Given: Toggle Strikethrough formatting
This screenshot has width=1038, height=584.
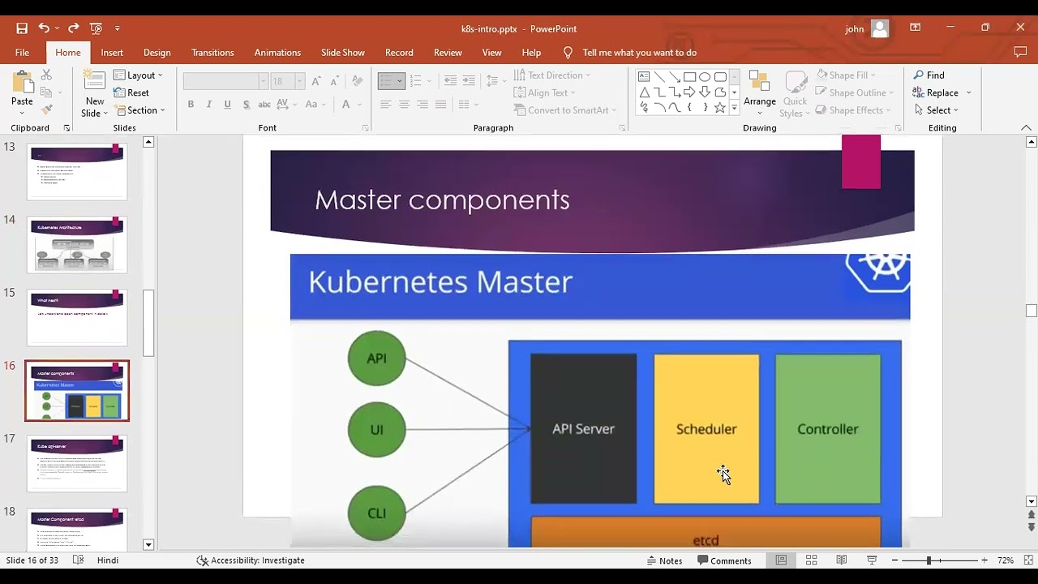Looking at the screenshot, I should (264, 105).
